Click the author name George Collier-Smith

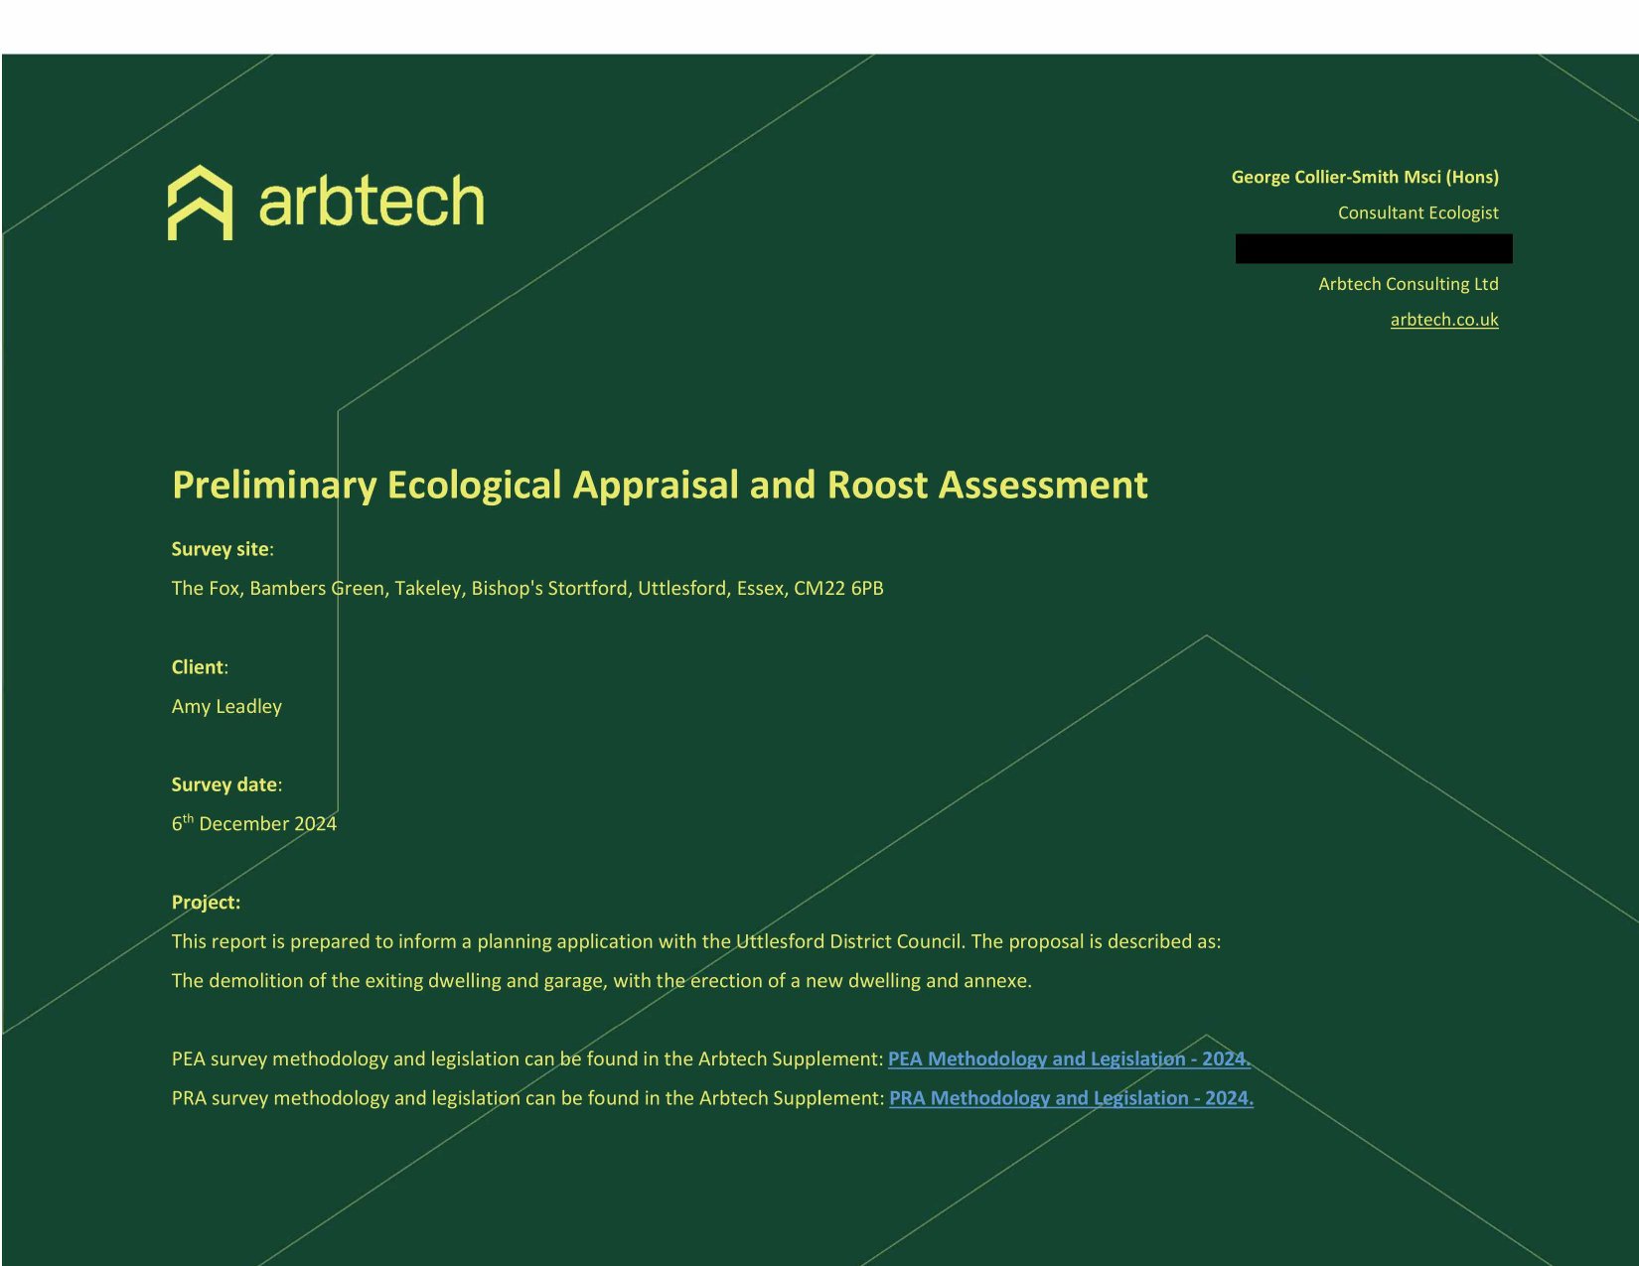tap(1364, 177)
